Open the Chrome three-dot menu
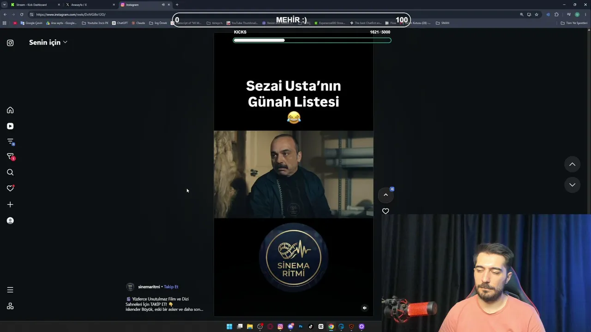Image resolution: width=591 pixels, height=332 pixels. [x=585, y=14]
